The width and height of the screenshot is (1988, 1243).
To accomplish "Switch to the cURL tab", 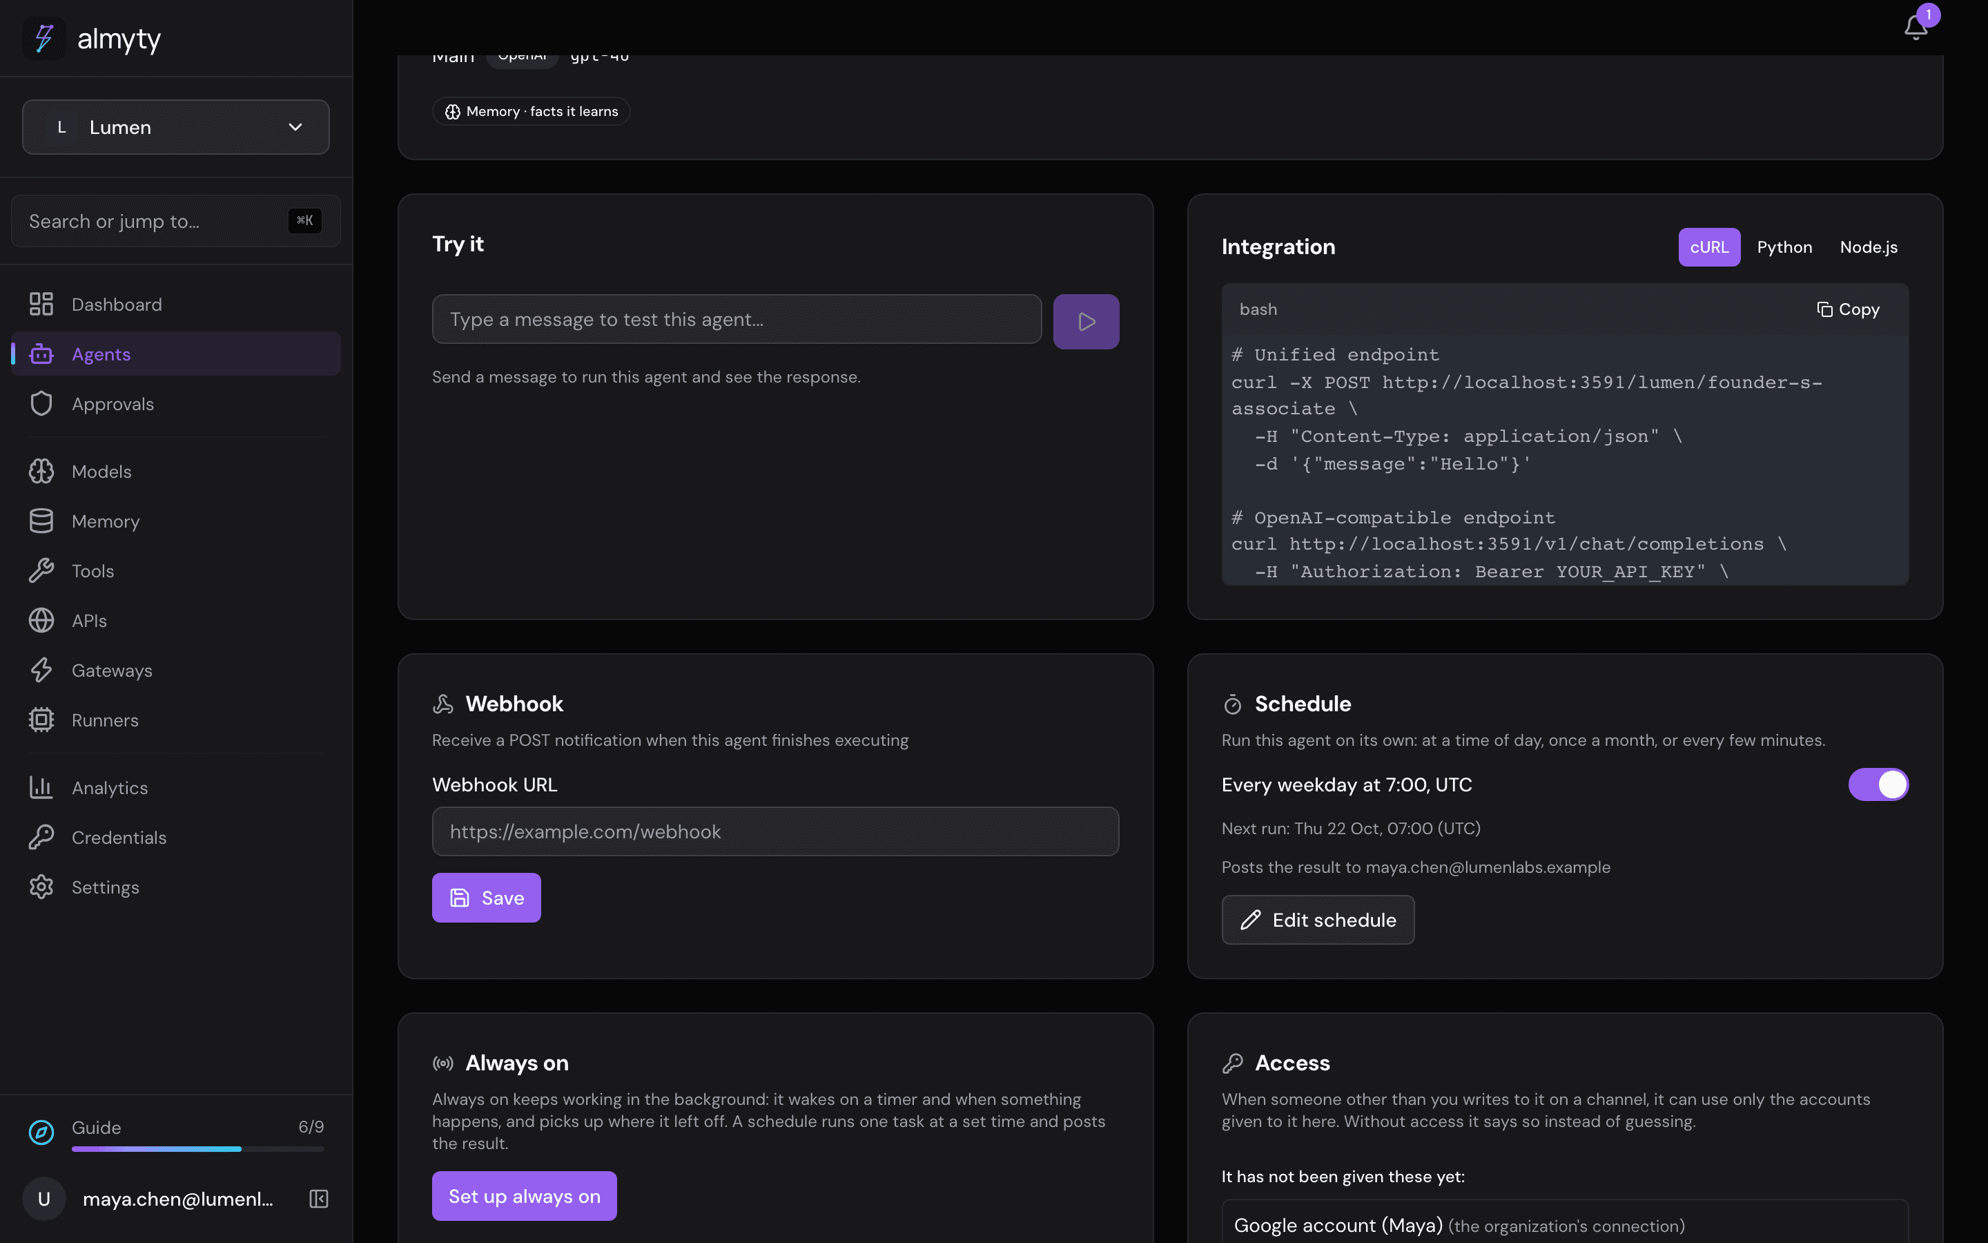I will 1708,247.
